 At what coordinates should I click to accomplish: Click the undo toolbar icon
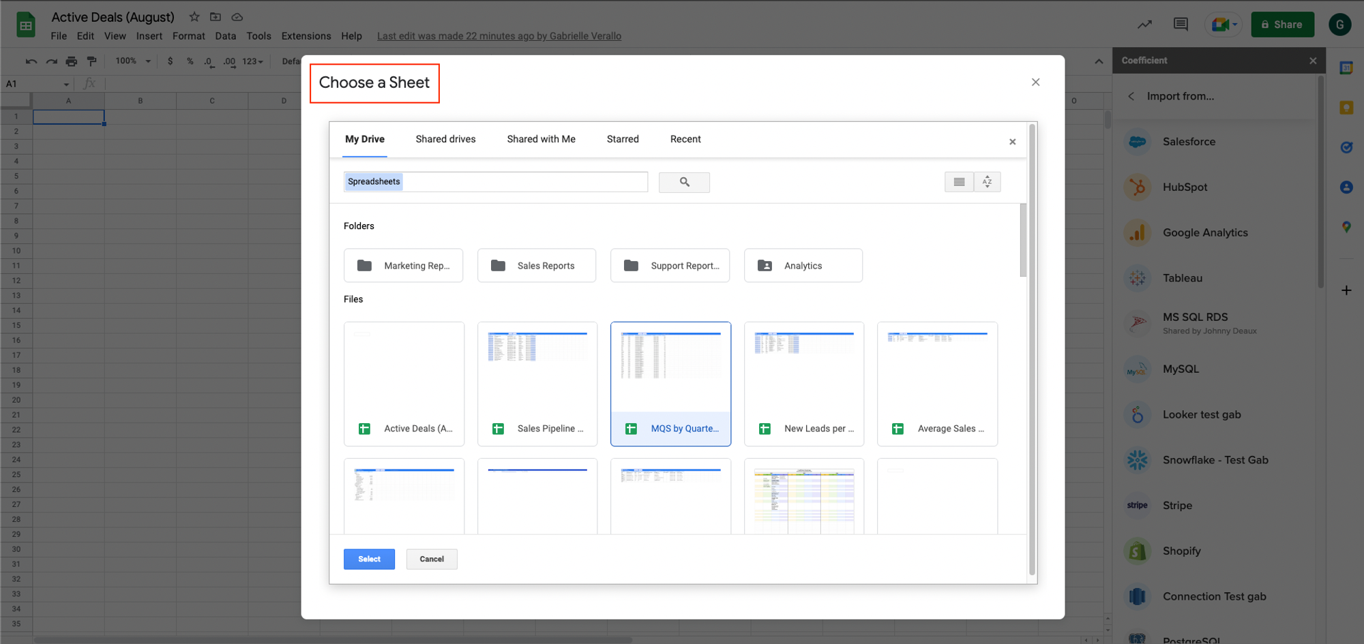(x=31, y=61)
